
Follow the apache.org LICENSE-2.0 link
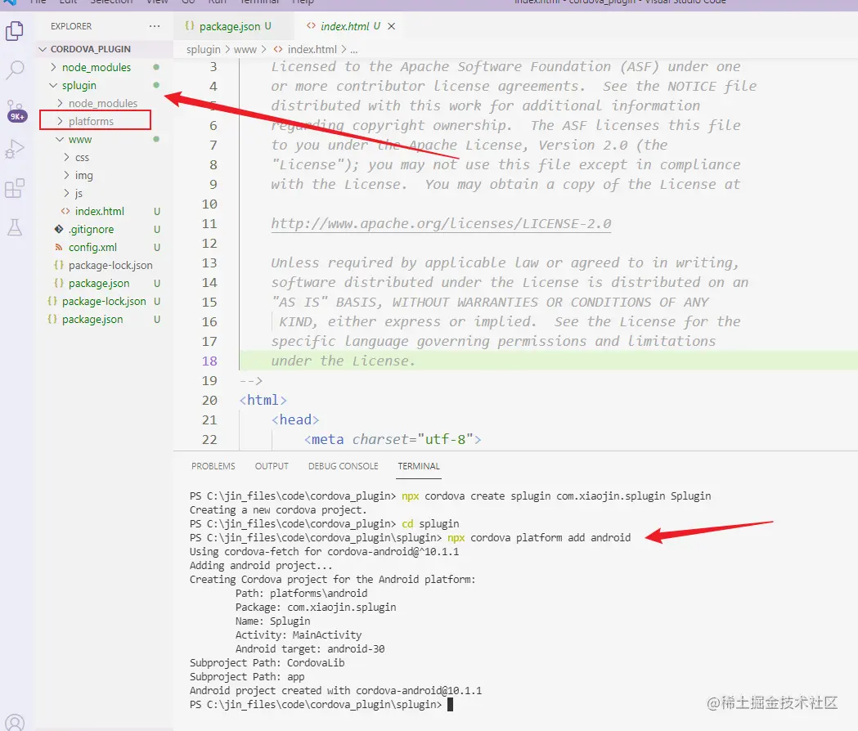[441, 224]
